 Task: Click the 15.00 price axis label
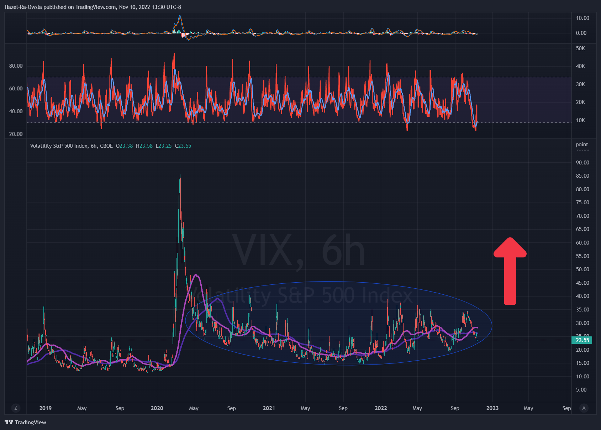[582, 363]
